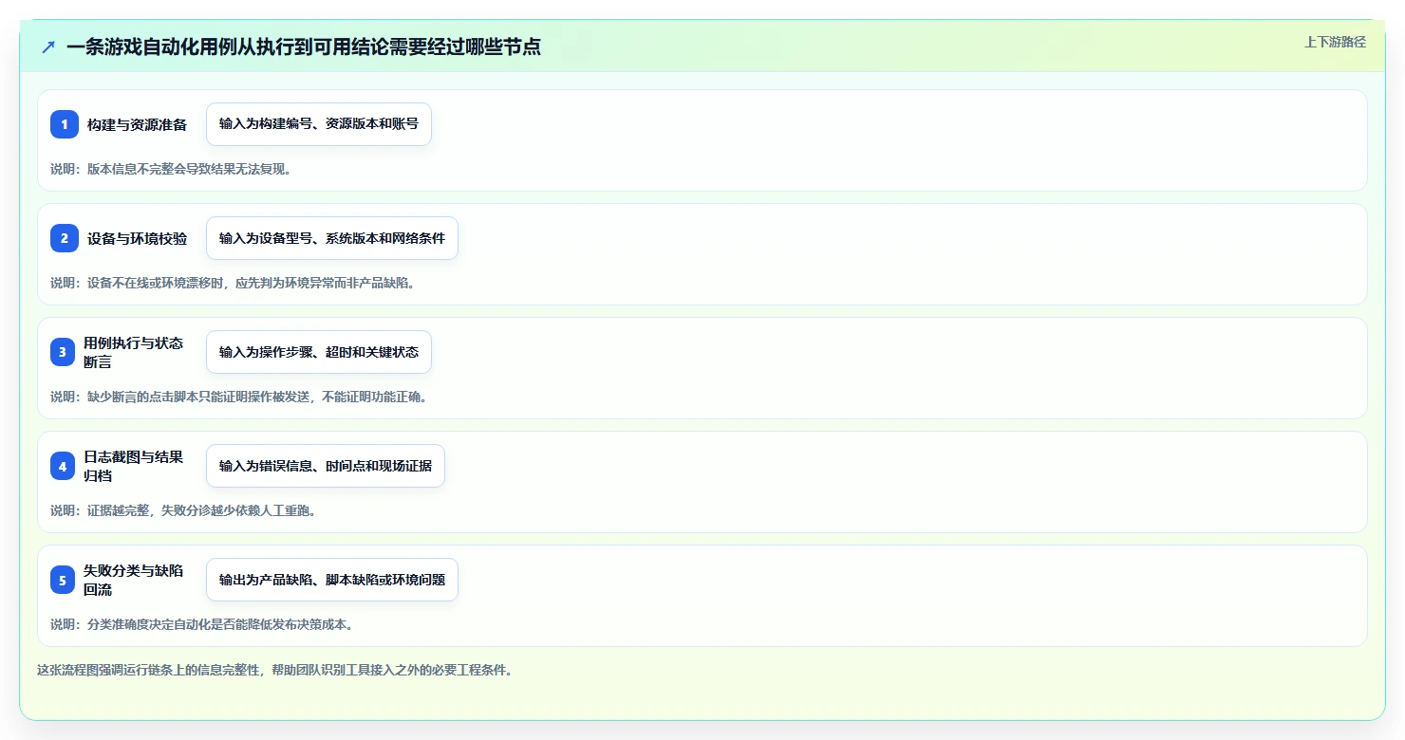Viewport: 1405px width, 740px height.
Task: Click the step 4 number badge
Action: click(65, 466)
